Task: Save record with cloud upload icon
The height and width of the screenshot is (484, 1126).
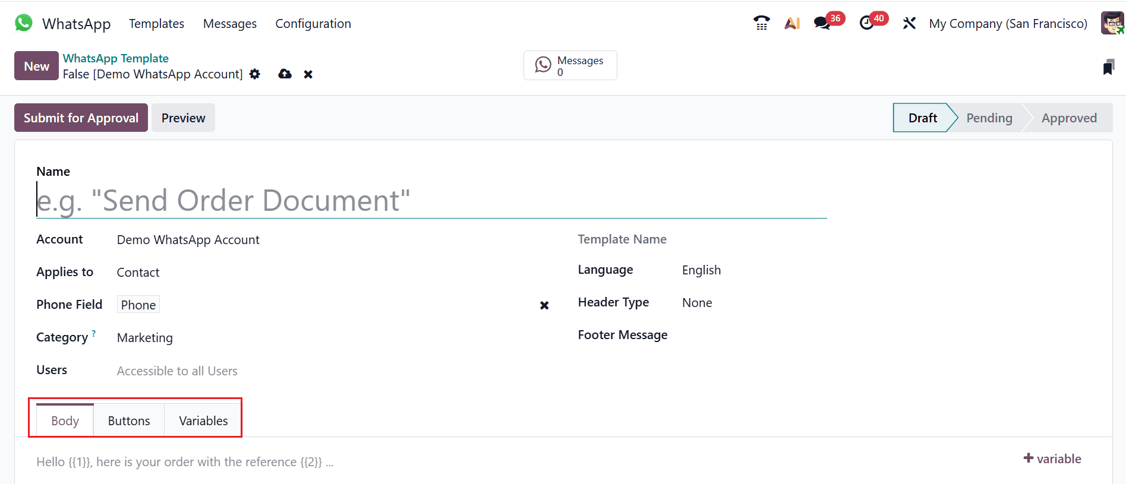Action: pyautogui.click(x=285, y=74)
